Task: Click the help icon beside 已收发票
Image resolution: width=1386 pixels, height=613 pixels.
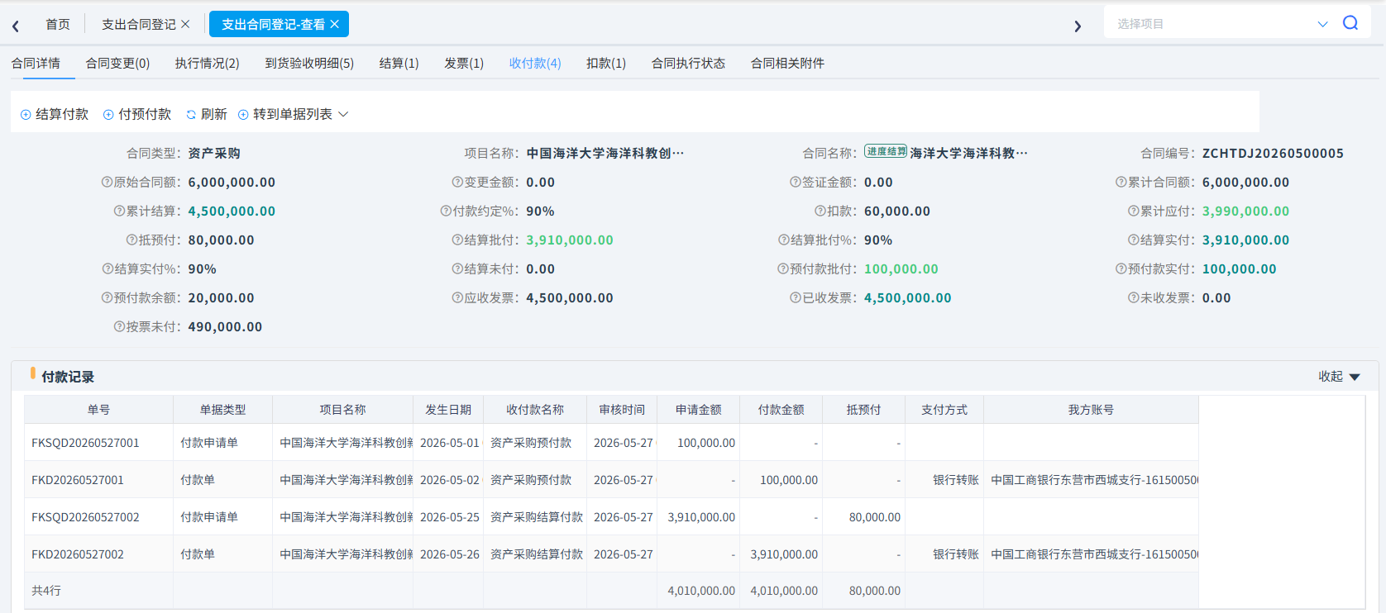Action: click(x=796, y=297)
